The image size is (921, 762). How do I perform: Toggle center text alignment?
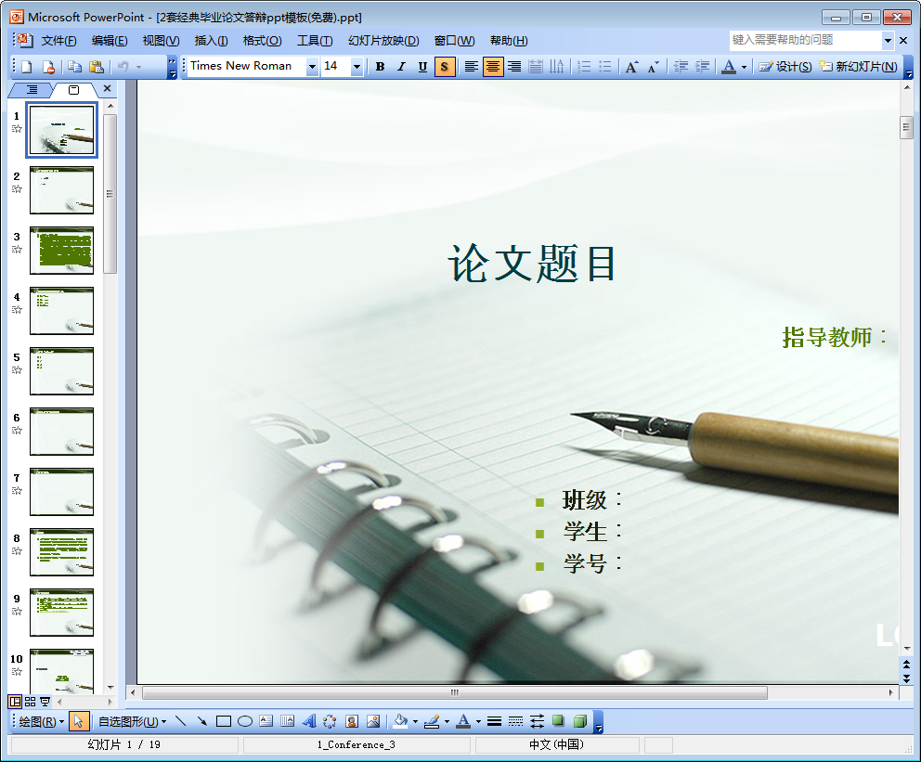coord(493,66)
